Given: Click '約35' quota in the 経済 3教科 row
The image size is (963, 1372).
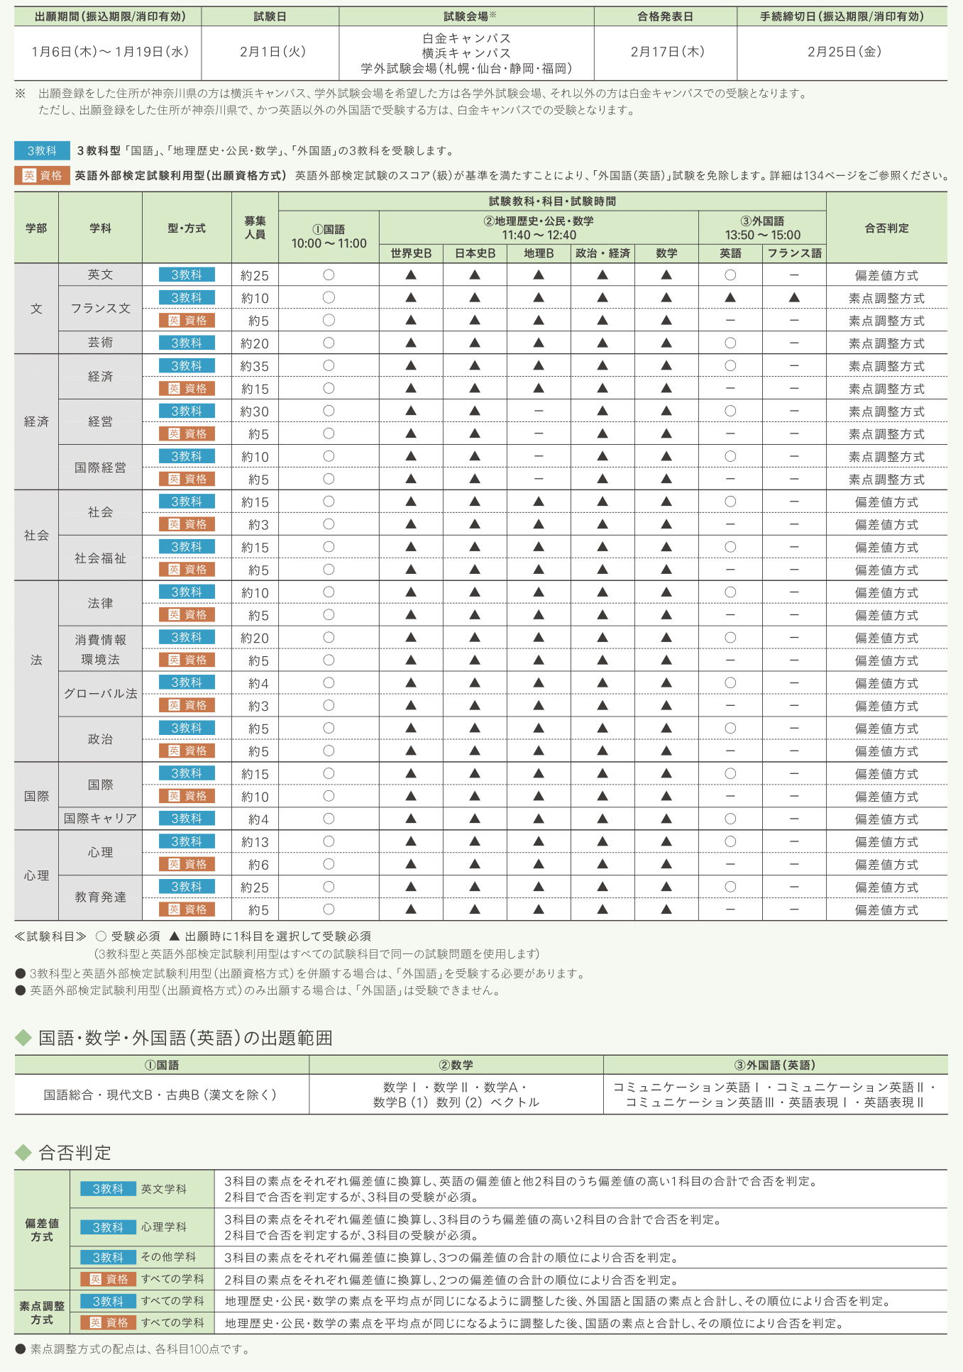Looking at the screenshot, I should point(255,366).
